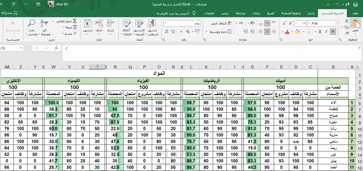
Task: Increase the font size with the larger A
Action: pos(291,23)
